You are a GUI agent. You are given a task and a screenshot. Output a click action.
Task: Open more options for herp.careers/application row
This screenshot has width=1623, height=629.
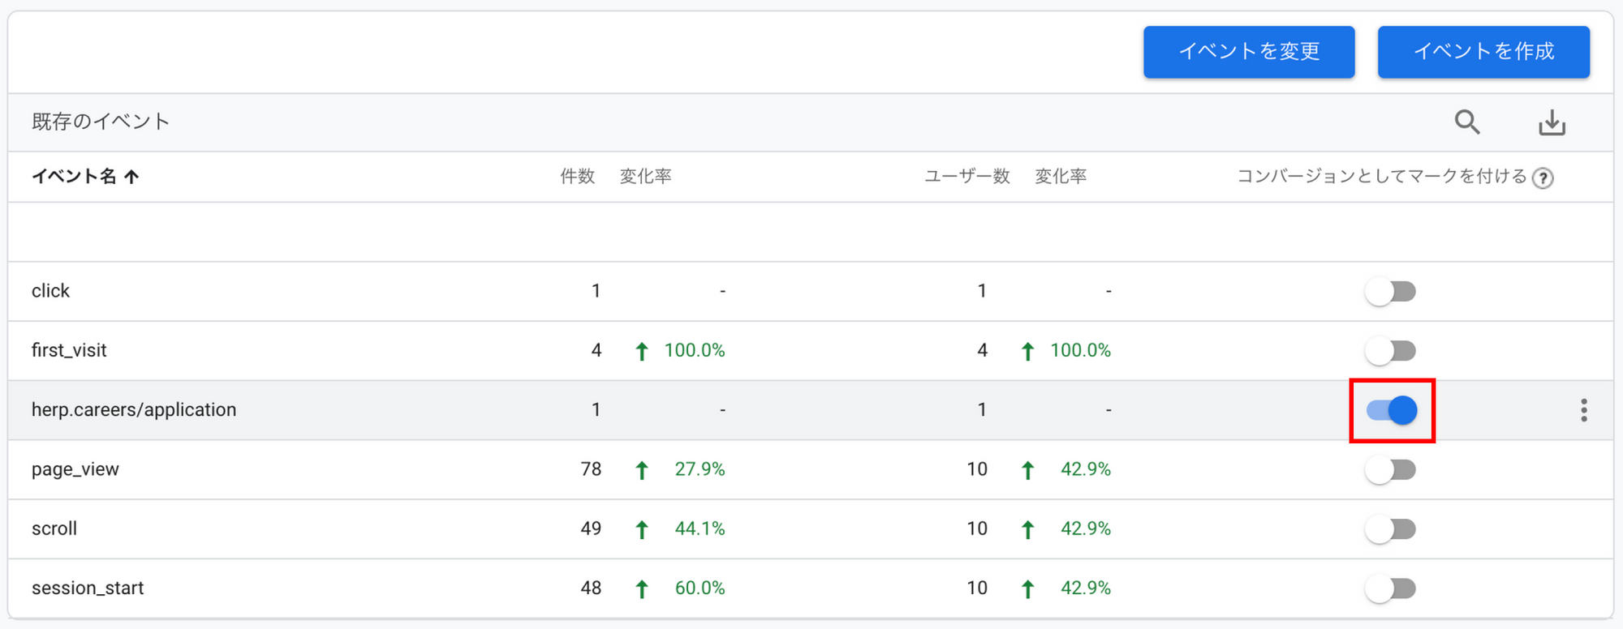pyautogui.click(x=1583, y=410)
